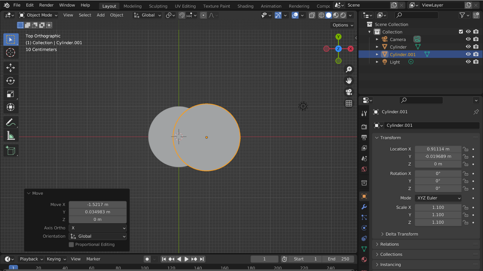The image size is (483, 271).
Task: Enable Proportional Editing in the Move panel
Action: [x=71, y=244]
